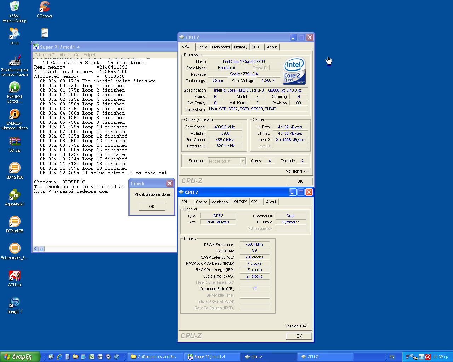
Task: Switch to Mainboard tab in bottom CPU-Z window
Action: point(220,202)
